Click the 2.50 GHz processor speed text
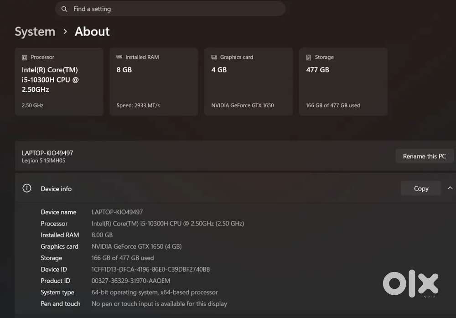The height and width of the screenshot is (318, 456). [x=32, y=105]
